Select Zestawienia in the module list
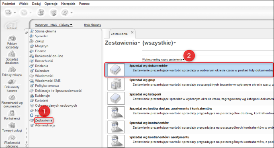 tap(43, 120)
